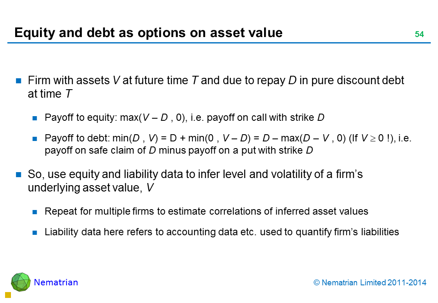Click the bullet marker beside "So, use equity"
The image size is (438, 303).
click(x=19, y=174)
